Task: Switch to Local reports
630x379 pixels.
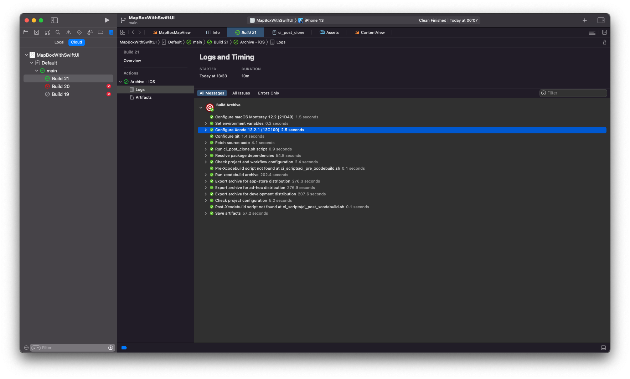Action: pyautogui.click(x=59, y=42)
